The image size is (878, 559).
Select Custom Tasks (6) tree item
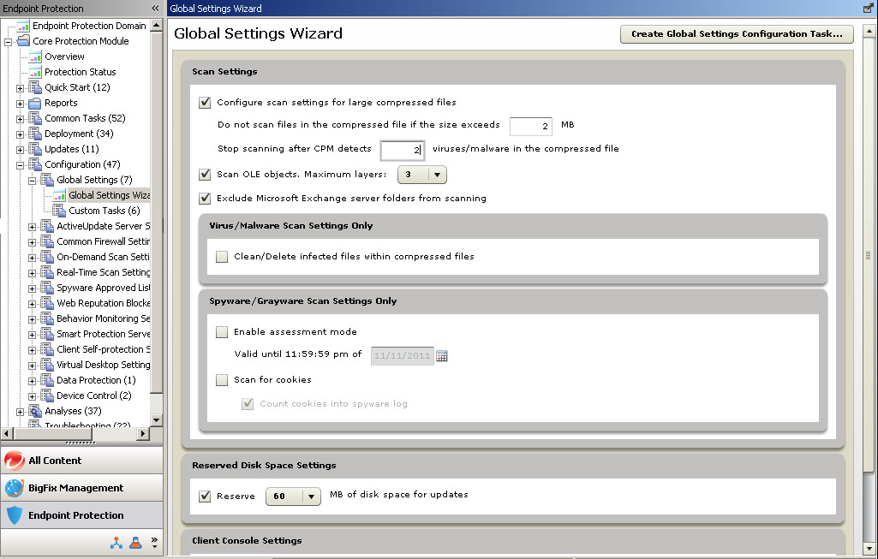coord(105,211)
